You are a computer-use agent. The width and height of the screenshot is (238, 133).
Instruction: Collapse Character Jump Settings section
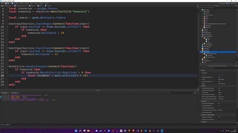pos(200,115)
